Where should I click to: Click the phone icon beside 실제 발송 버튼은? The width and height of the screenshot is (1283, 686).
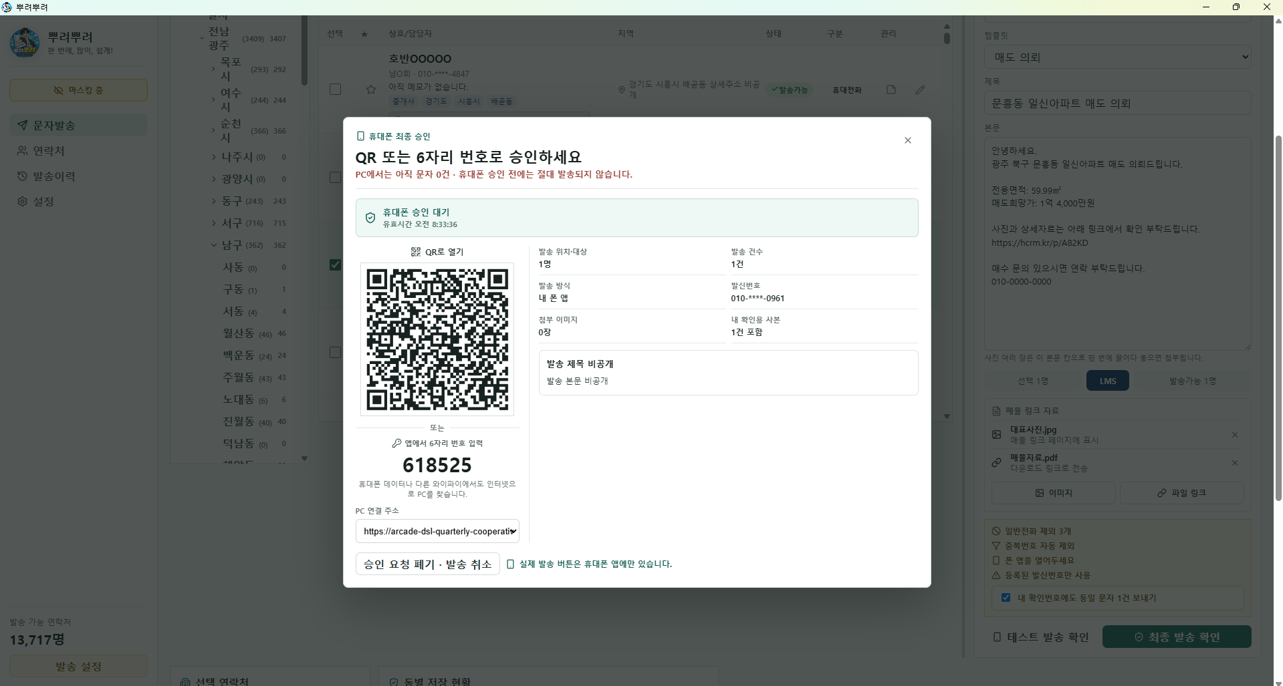[x=511, y=564]
